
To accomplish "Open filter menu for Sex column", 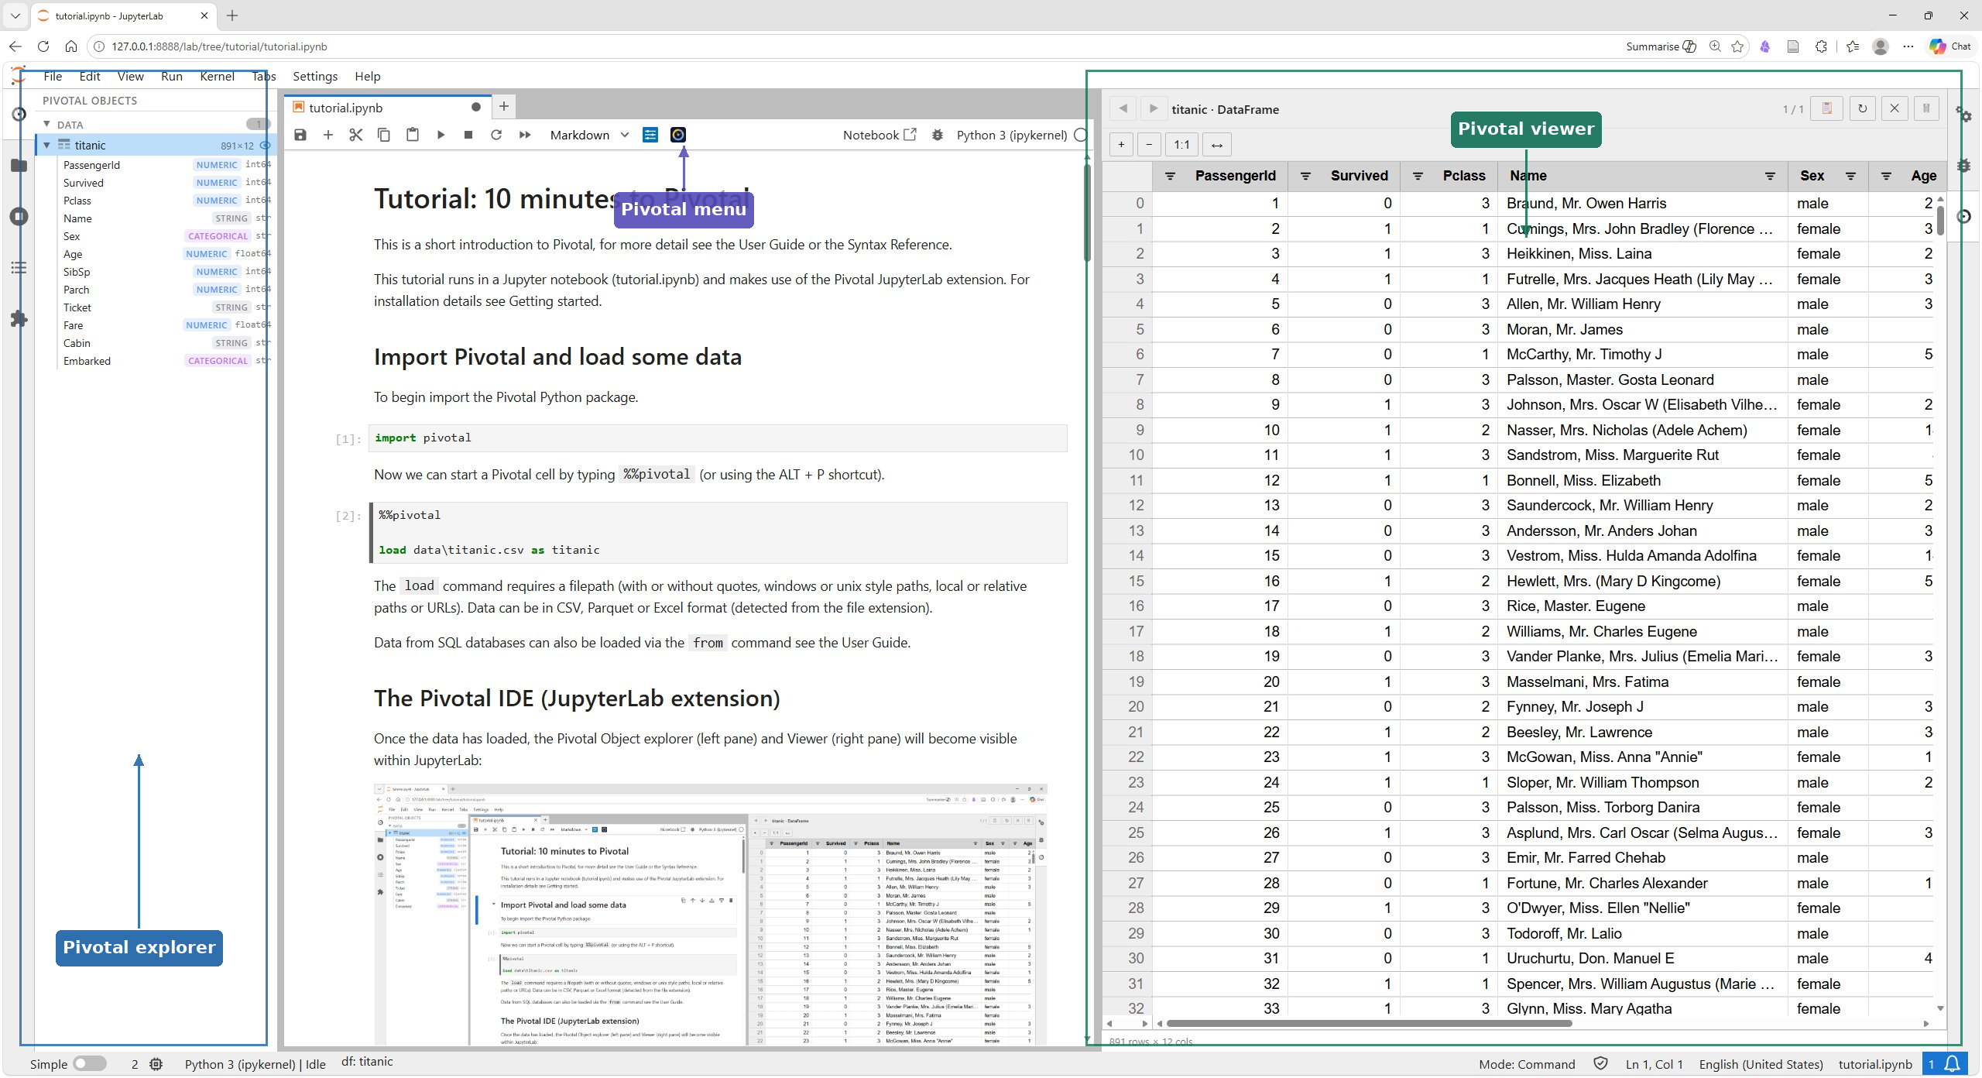I will (x=1850, y=176).
